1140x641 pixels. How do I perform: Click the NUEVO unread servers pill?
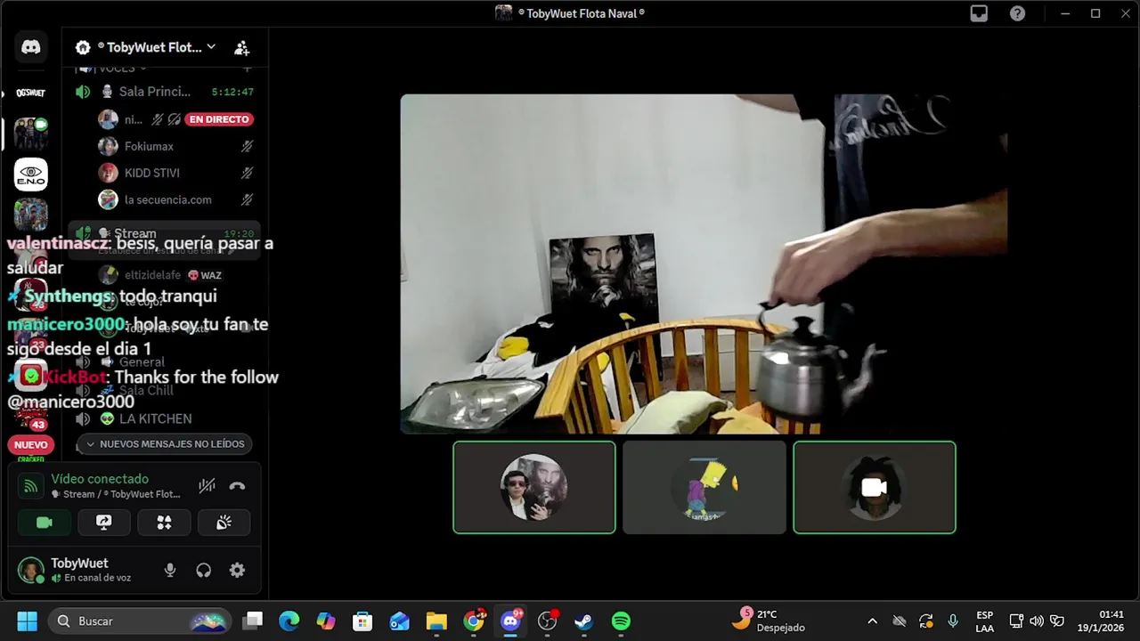31,444
